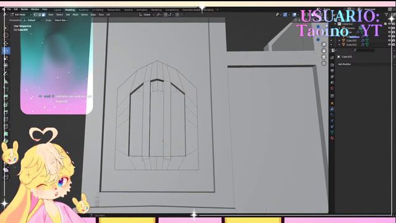The height and width of the screenshot is (223, 396).
Task: Enable face select mode
Action: [43, 15]
